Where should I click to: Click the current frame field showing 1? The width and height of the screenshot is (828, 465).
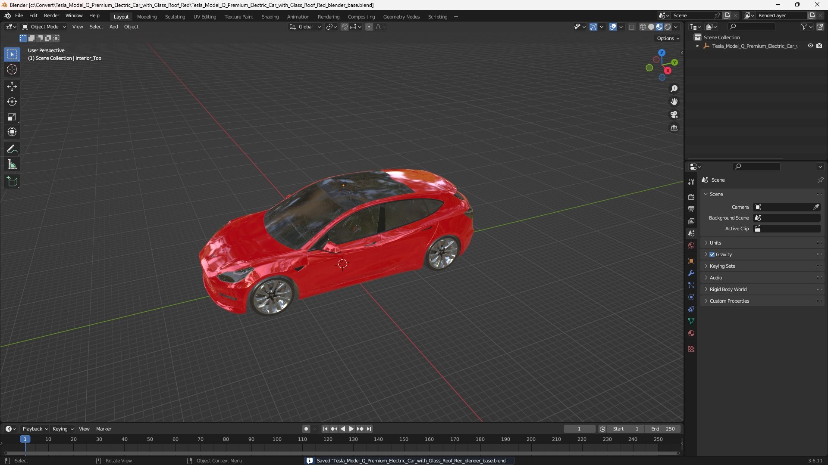tap(579, 429)
